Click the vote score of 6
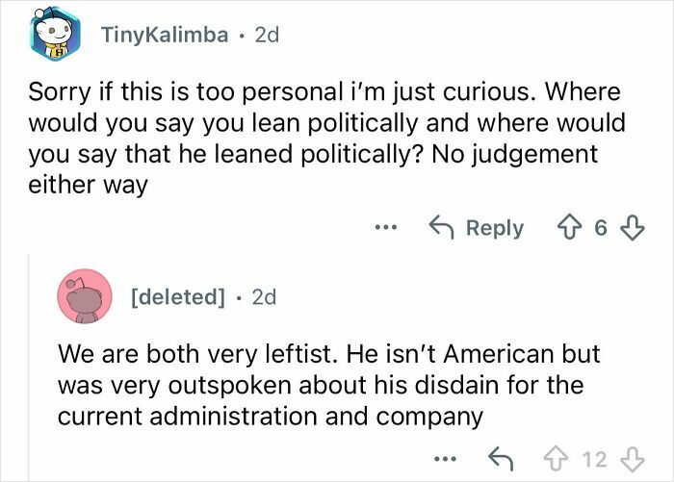The height and width of the screenshot is (482, 674). 600,229
